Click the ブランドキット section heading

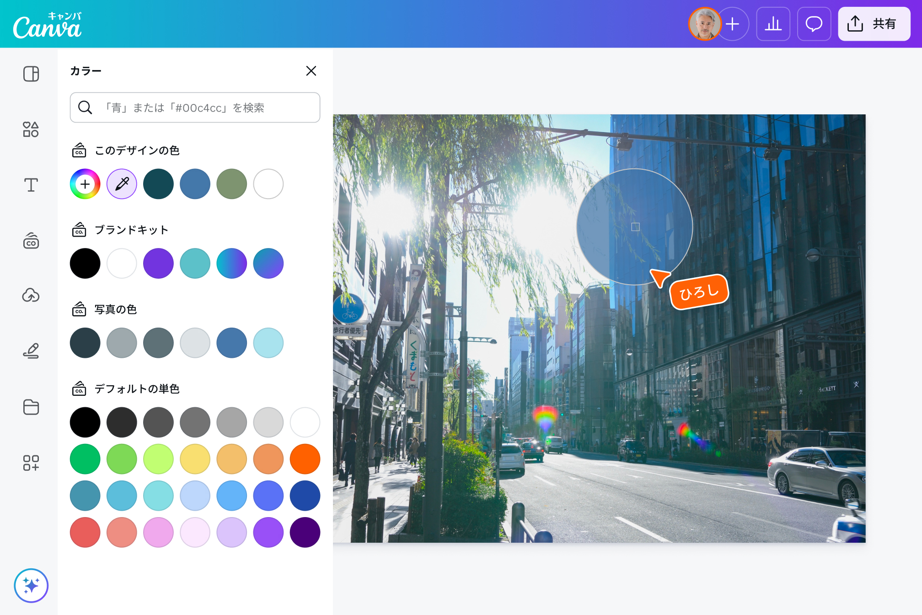[x=132, y=230]
